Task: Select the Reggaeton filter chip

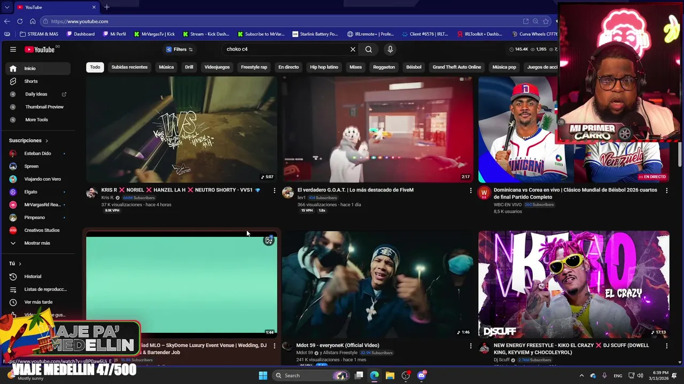Action: coord(384,67)
